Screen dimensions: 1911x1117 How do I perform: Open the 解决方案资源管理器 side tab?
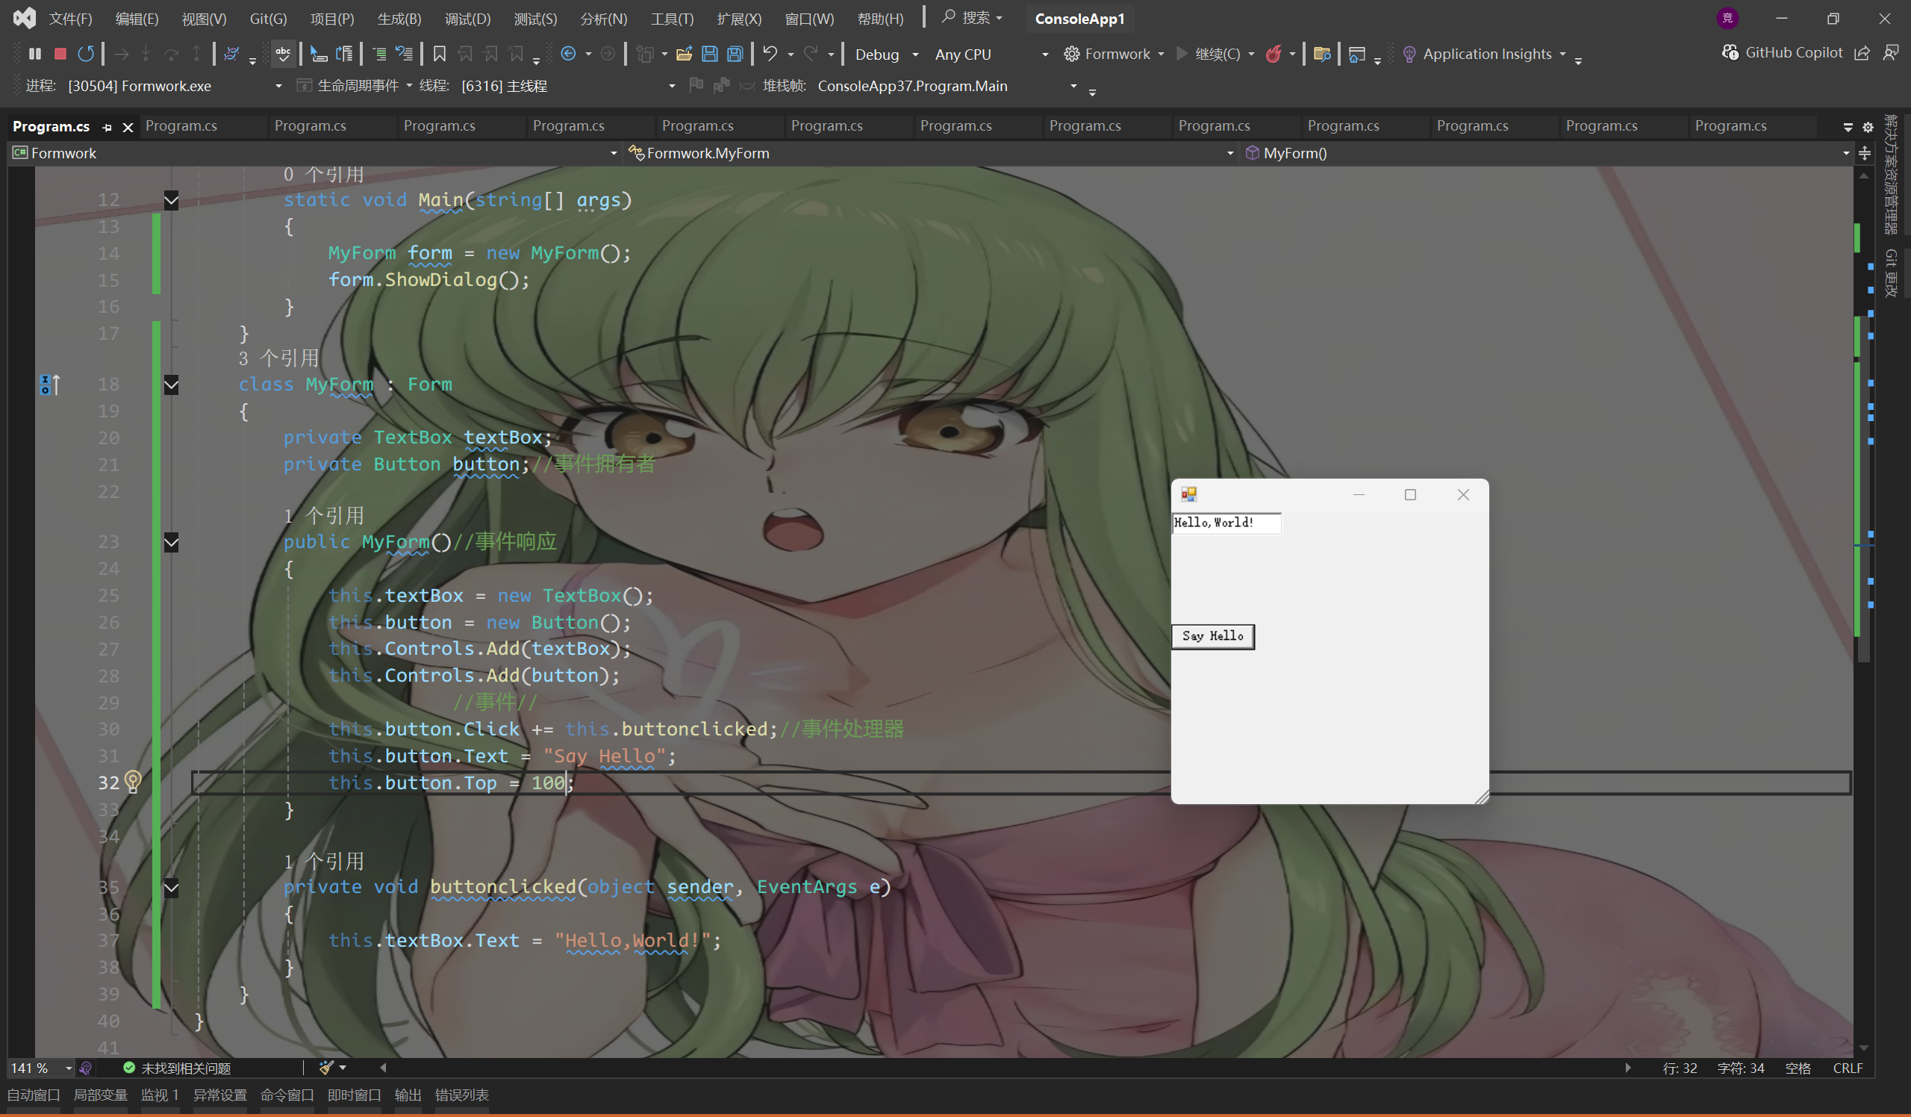click(x=1891, y=174)
